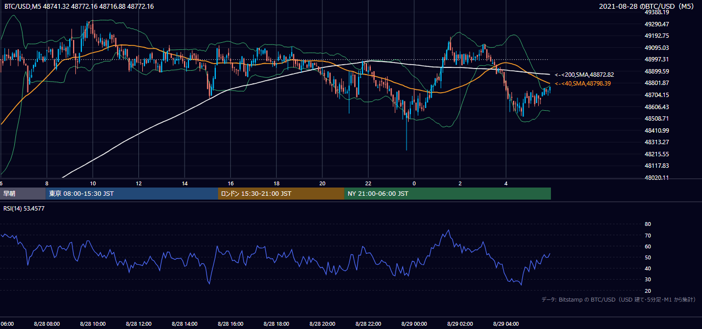Click price axis label 48899.59
Screen dimensions: 702x329
coord(656,71)
